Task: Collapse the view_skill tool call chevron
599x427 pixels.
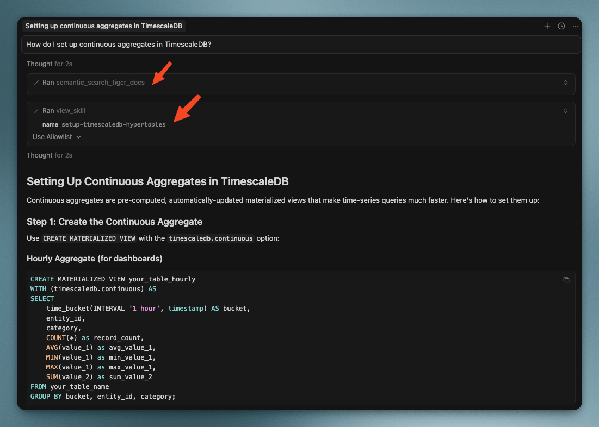Action: pyautogui.click(x=565, y=111)
